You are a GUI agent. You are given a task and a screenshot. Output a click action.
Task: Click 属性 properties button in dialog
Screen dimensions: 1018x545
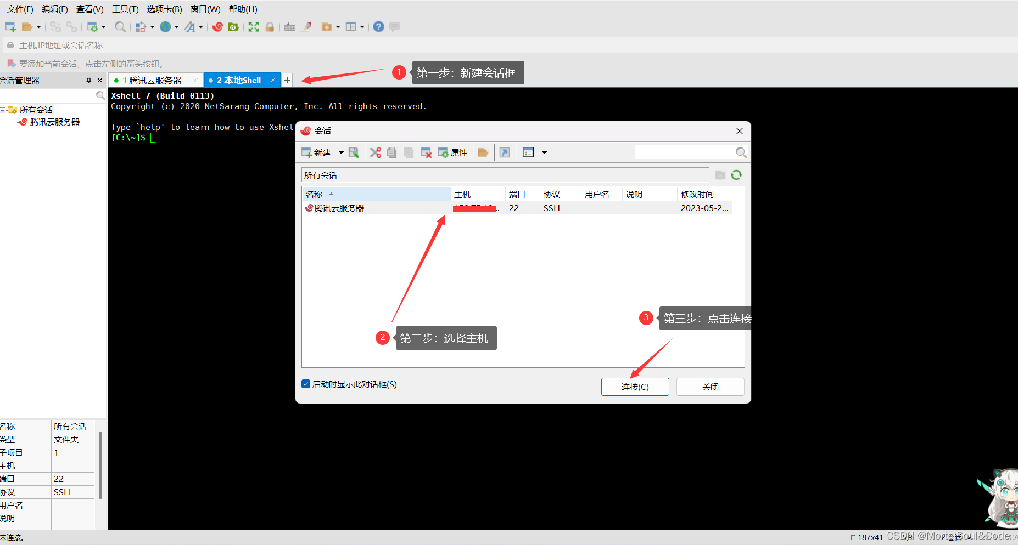452,152
